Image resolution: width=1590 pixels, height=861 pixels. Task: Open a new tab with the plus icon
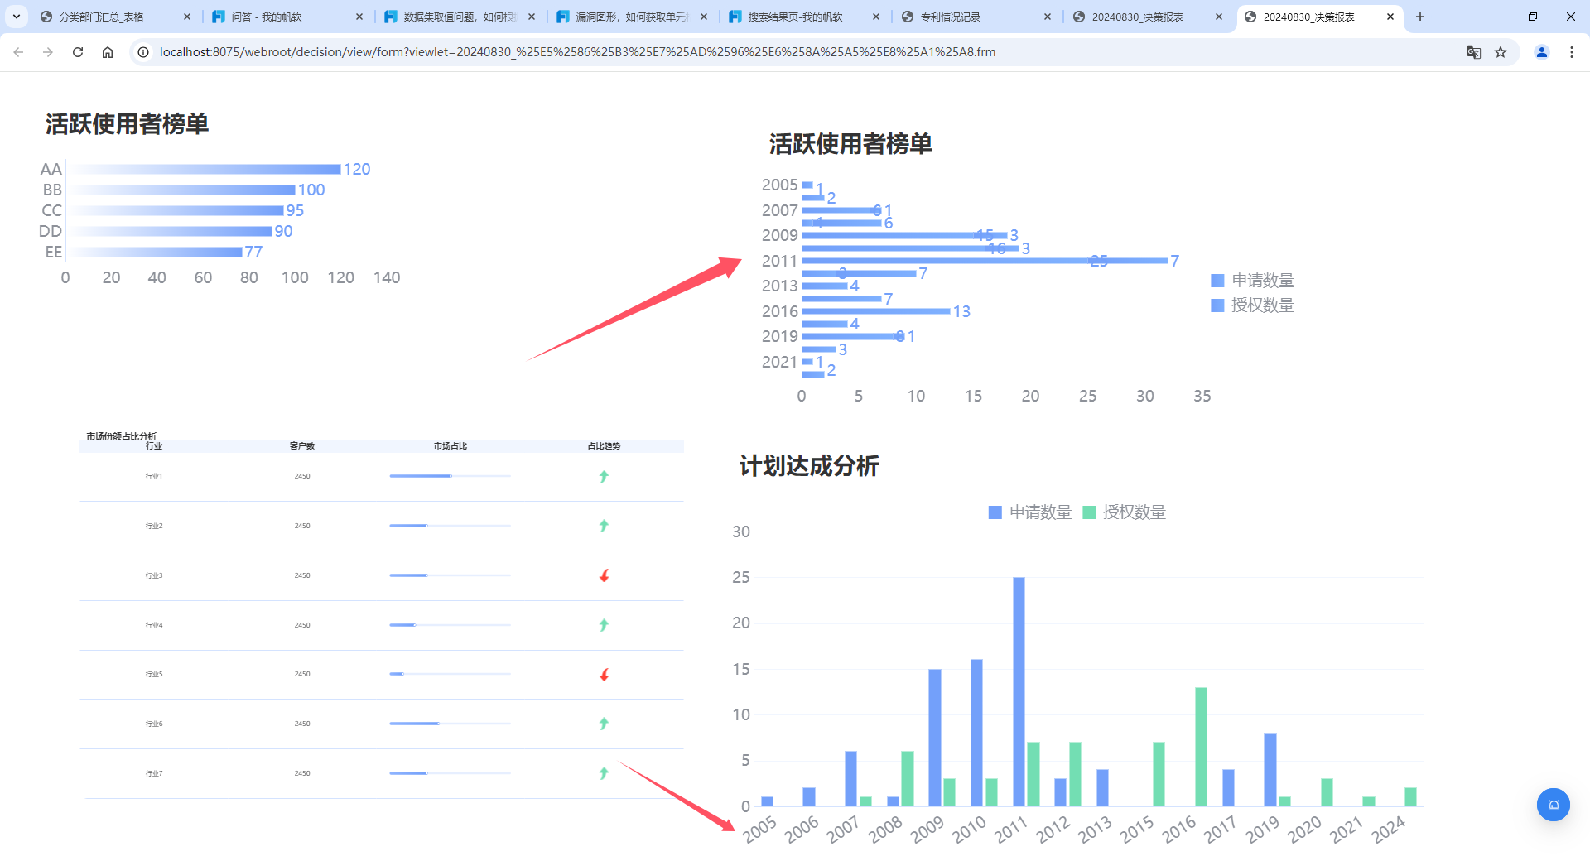(1420, 17)
